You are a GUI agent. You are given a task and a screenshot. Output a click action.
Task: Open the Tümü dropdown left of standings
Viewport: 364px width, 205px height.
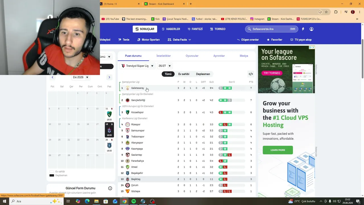point(106,57)
